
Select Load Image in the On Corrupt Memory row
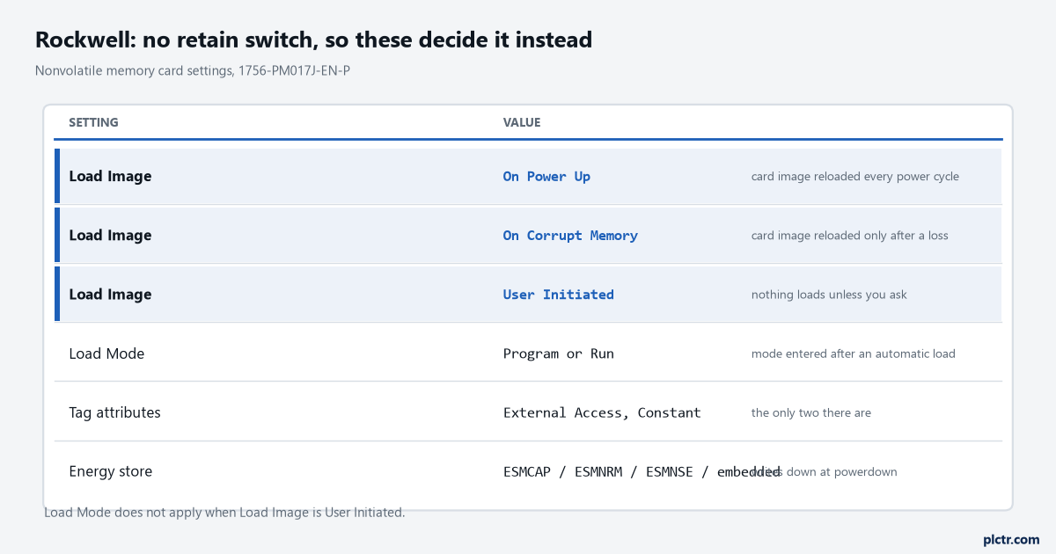[110, 235]
